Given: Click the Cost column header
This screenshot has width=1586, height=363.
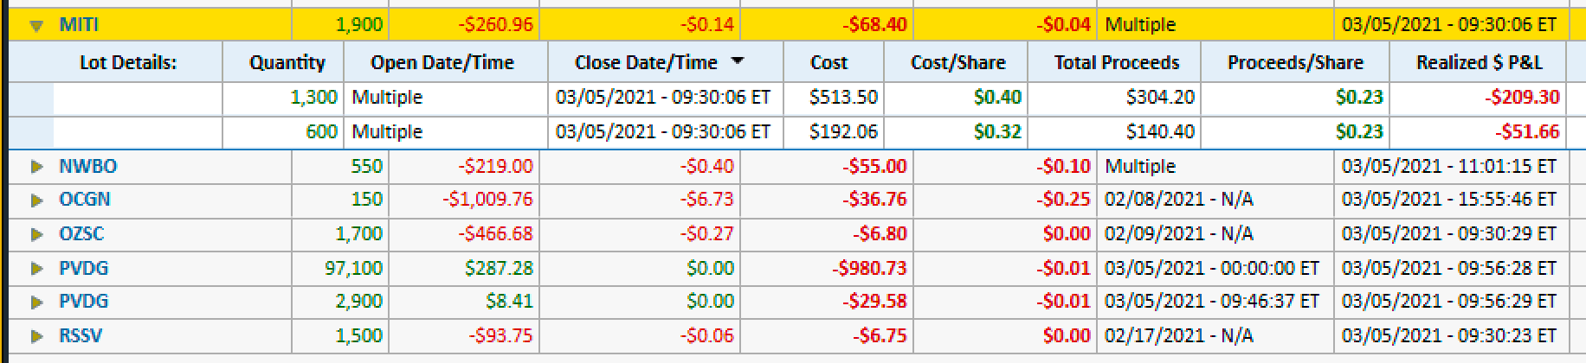Looking at the screenshot, I should point(828,62).
